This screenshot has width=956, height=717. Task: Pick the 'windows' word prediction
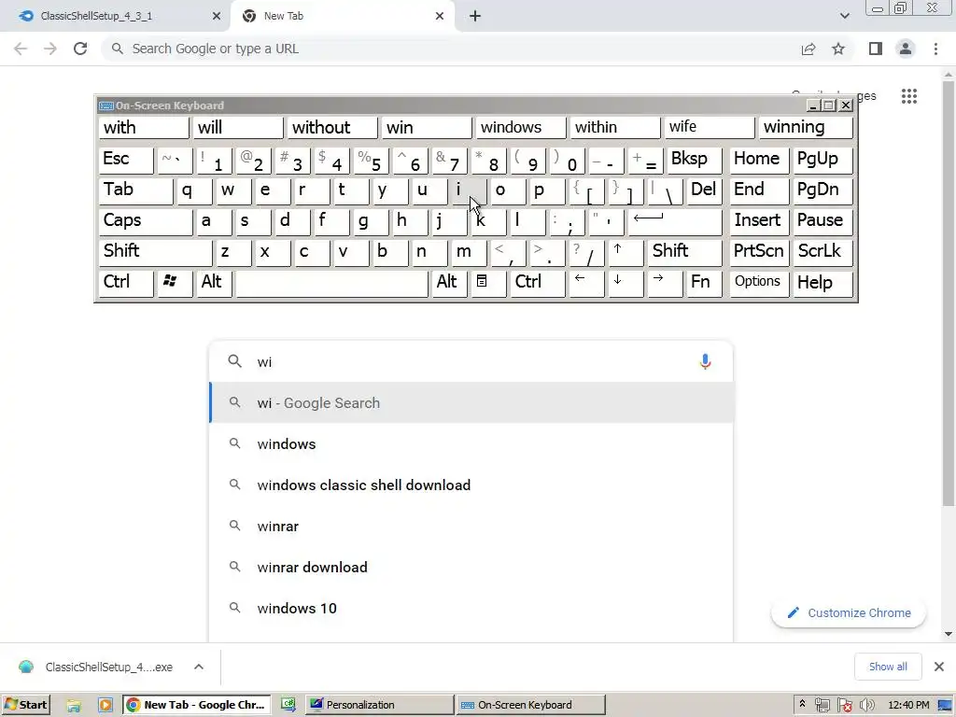[521, 127]
